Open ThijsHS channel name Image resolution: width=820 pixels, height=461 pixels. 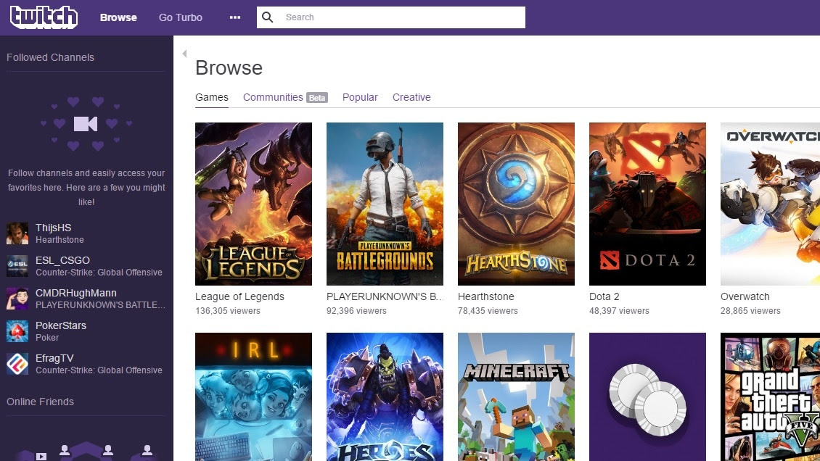(x=54, y=228)
